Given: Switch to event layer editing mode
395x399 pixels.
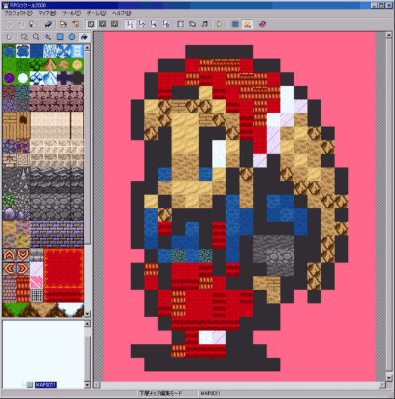Looking at the screenshot, I should [x=114, y=24].
